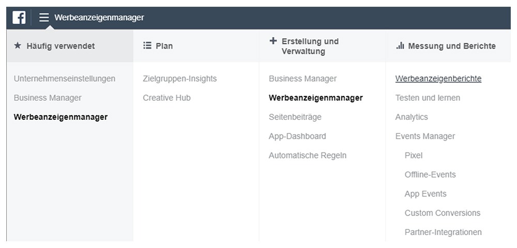Click the list icon next to Plan
Screen dimensions: 517x248
click(147, 45)
